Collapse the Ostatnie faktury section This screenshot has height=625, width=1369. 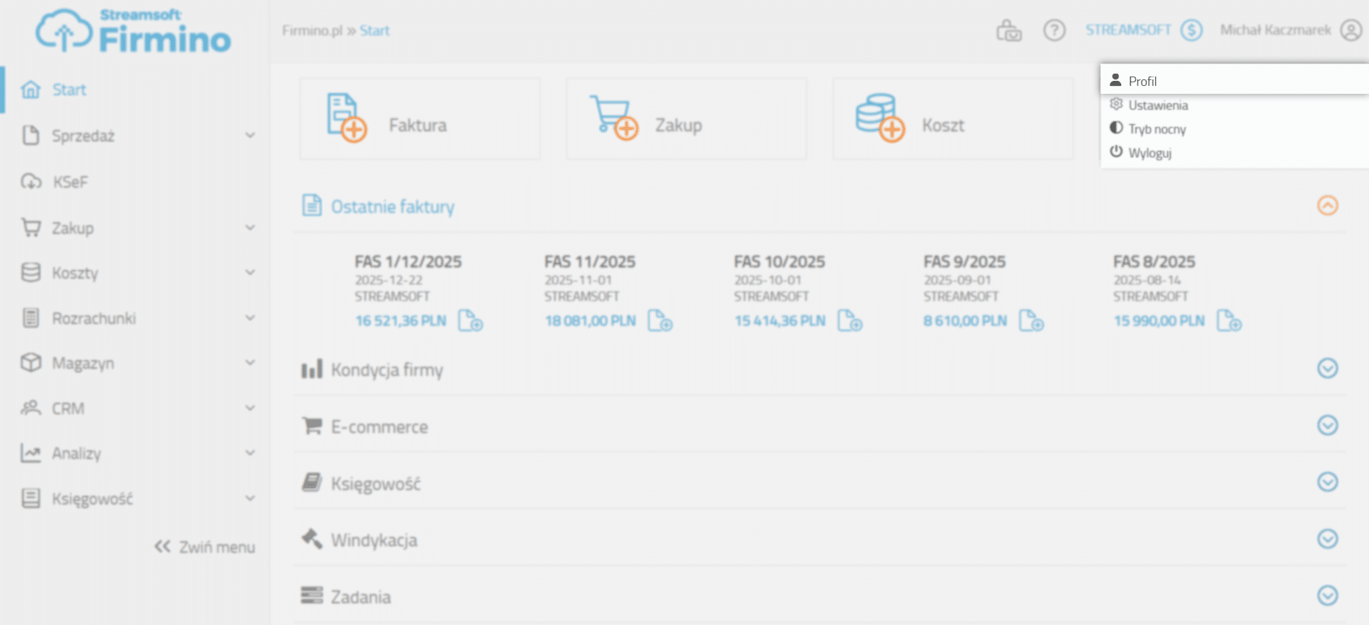1327,206
